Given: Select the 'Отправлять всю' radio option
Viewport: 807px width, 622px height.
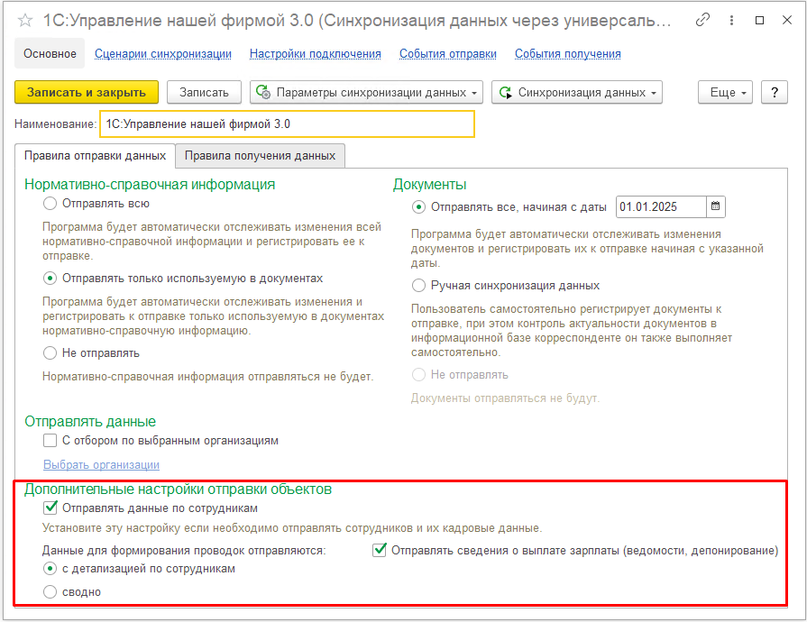Looking at the screenshot, I should [x=50, y=204].
